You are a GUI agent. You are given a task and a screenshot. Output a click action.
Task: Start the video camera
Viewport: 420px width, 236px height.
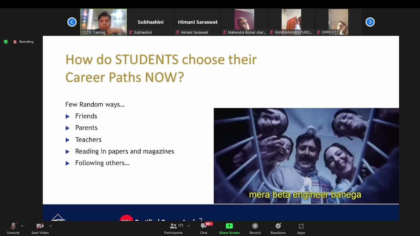[x=40, y=228]
